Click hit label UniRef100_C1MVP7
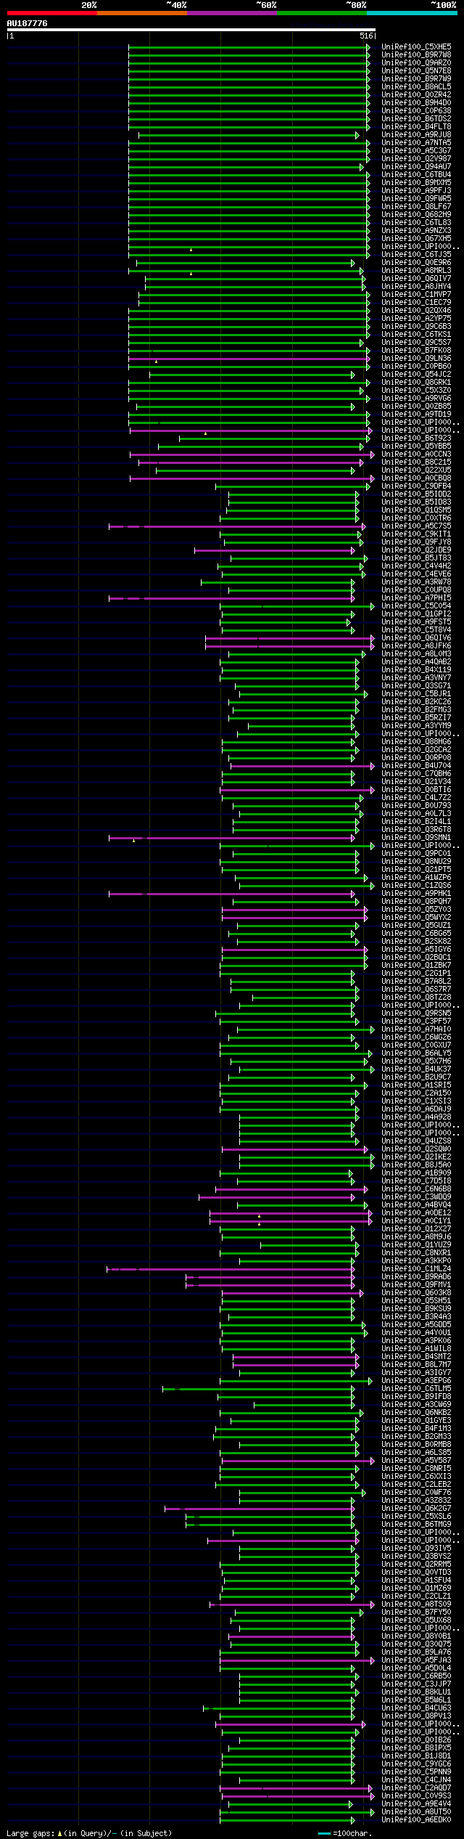 tap(416, 294)
